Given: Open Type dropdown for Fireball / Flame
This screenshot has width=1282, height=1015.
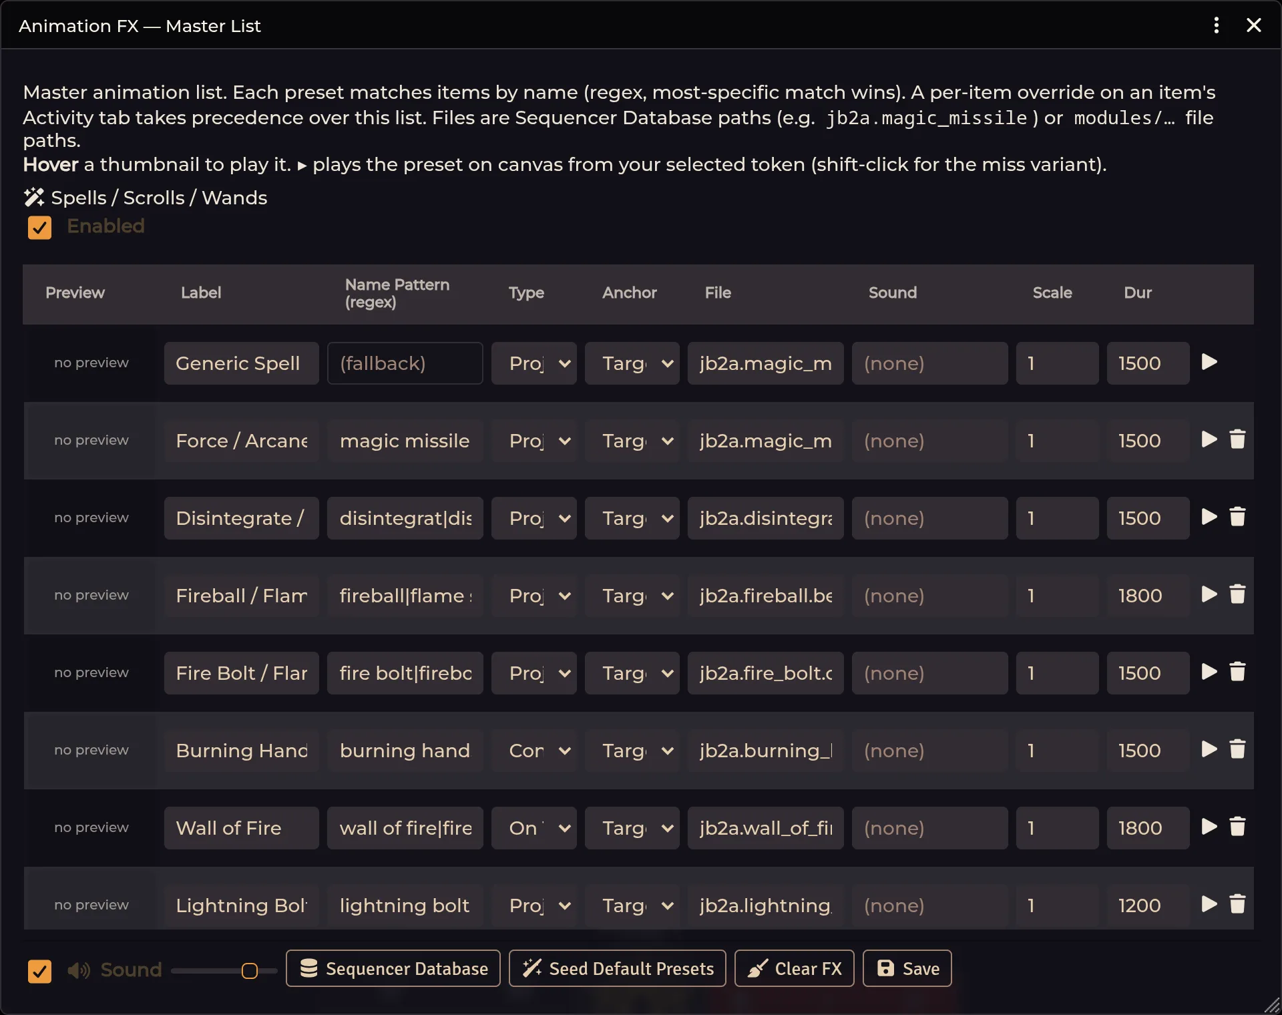Looking at the screenshot, I should click(x=534, y=596).
